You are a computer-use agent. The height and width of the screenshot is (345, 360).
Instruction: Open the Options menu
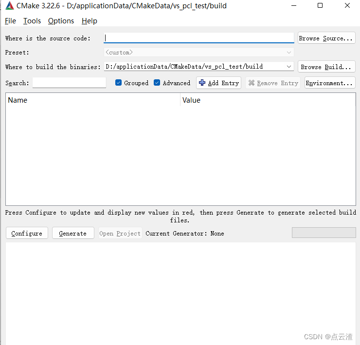pyautogui.click(x=61, y=21)
